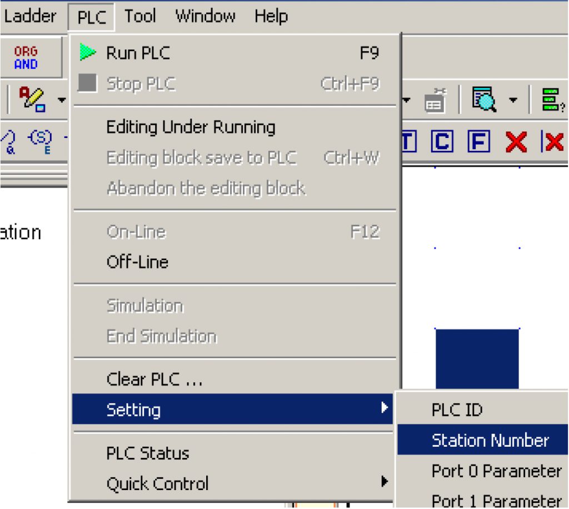Click the red X with vertical bar icon
This screenshot has width=569, height=509.
[553, 141]
